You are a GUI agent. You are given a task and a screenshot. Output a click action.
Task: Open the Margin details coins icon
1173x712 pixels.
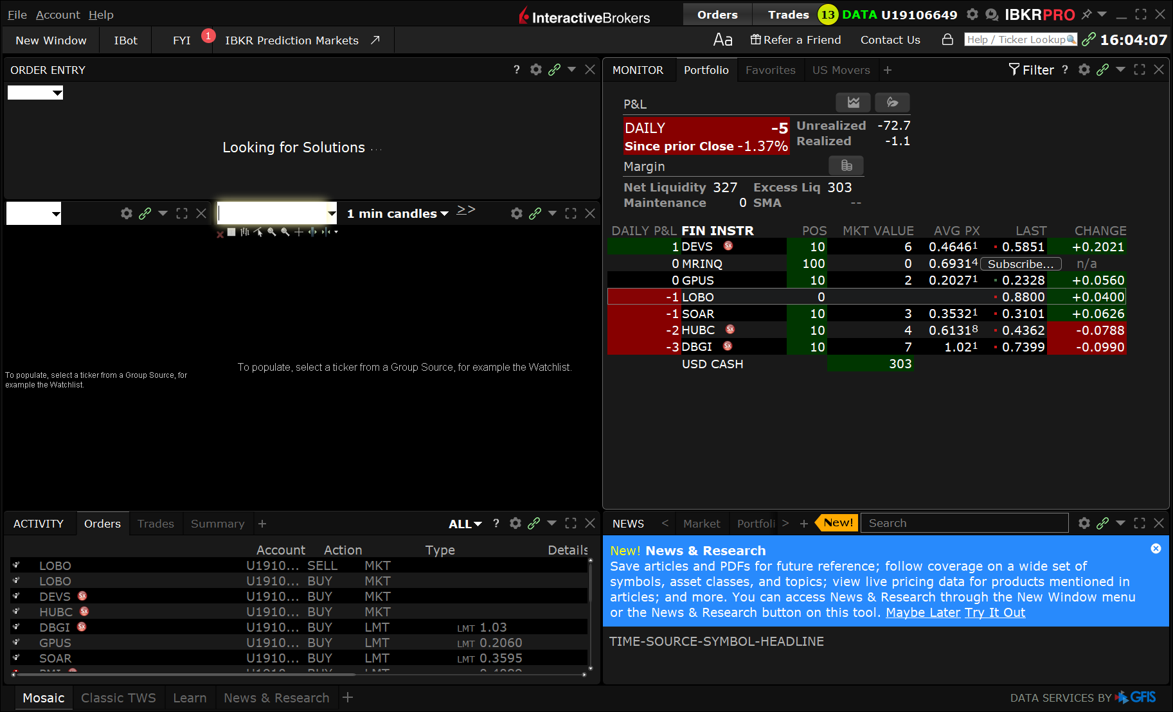[846, 166]
